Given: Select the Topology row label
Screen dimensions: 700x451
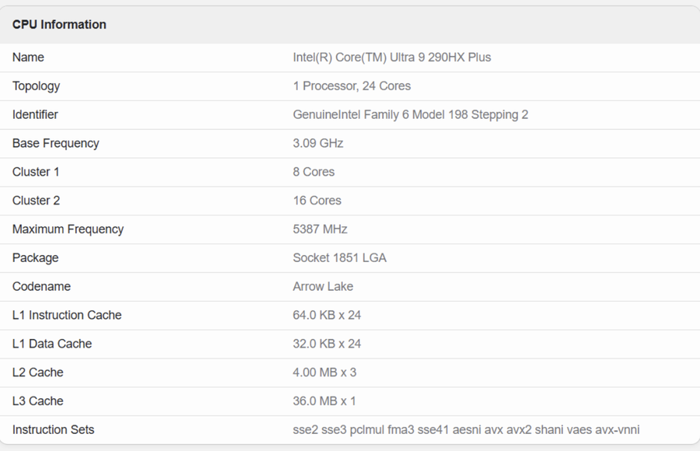Looking at the screenshot, I should (x=36, y=86).
